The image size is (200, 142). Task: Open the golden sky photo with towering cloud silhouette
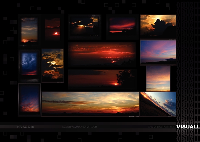click(x=158, y=27)
